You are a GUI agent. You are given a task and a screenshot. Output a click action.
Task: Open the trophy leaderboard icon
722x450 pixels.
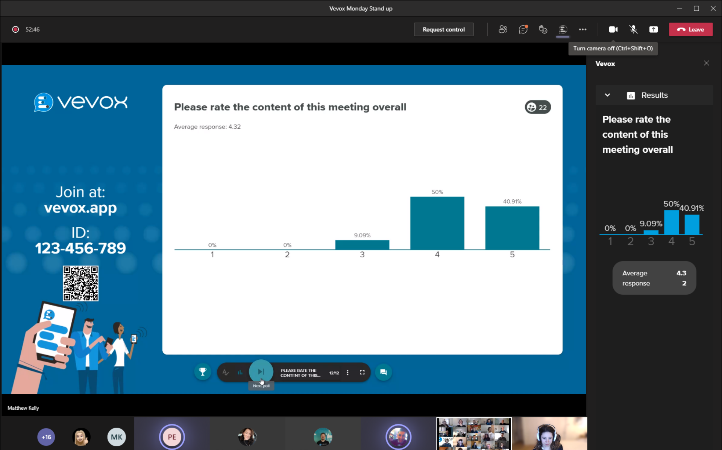click(x=203, y=372)
